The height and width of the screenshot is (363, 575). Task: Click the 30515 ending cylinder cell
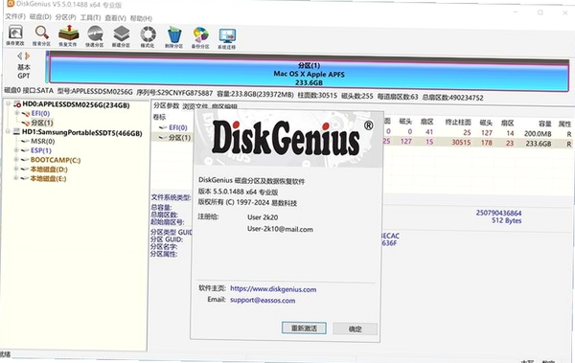pos(461,142)
